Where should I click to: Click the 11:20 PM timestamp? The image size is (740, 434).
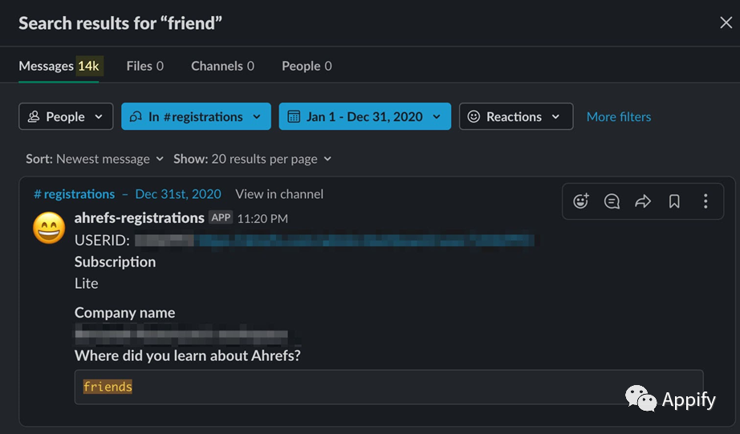(262, 218)
